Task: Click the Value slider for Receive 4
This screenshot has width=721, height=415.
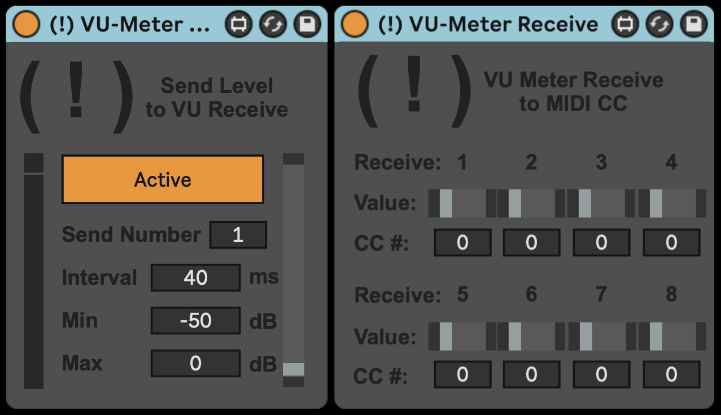Action: tap(672, 203)
